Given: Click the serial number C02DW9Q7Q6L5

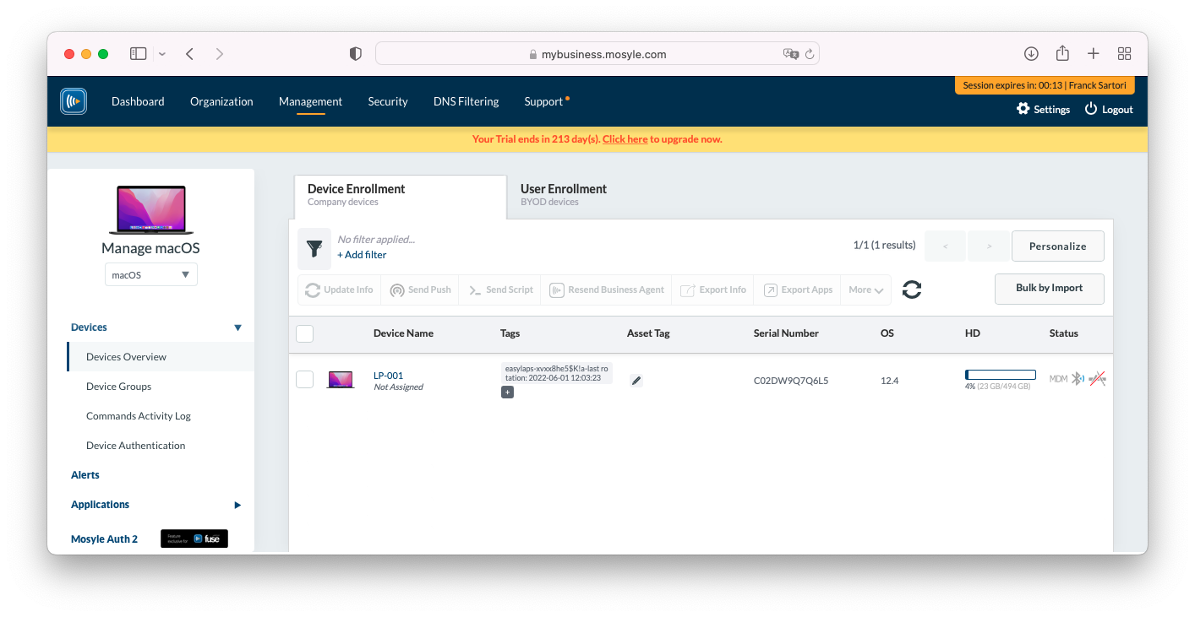Looking at the screenshot, I should (x=791, y=381).
